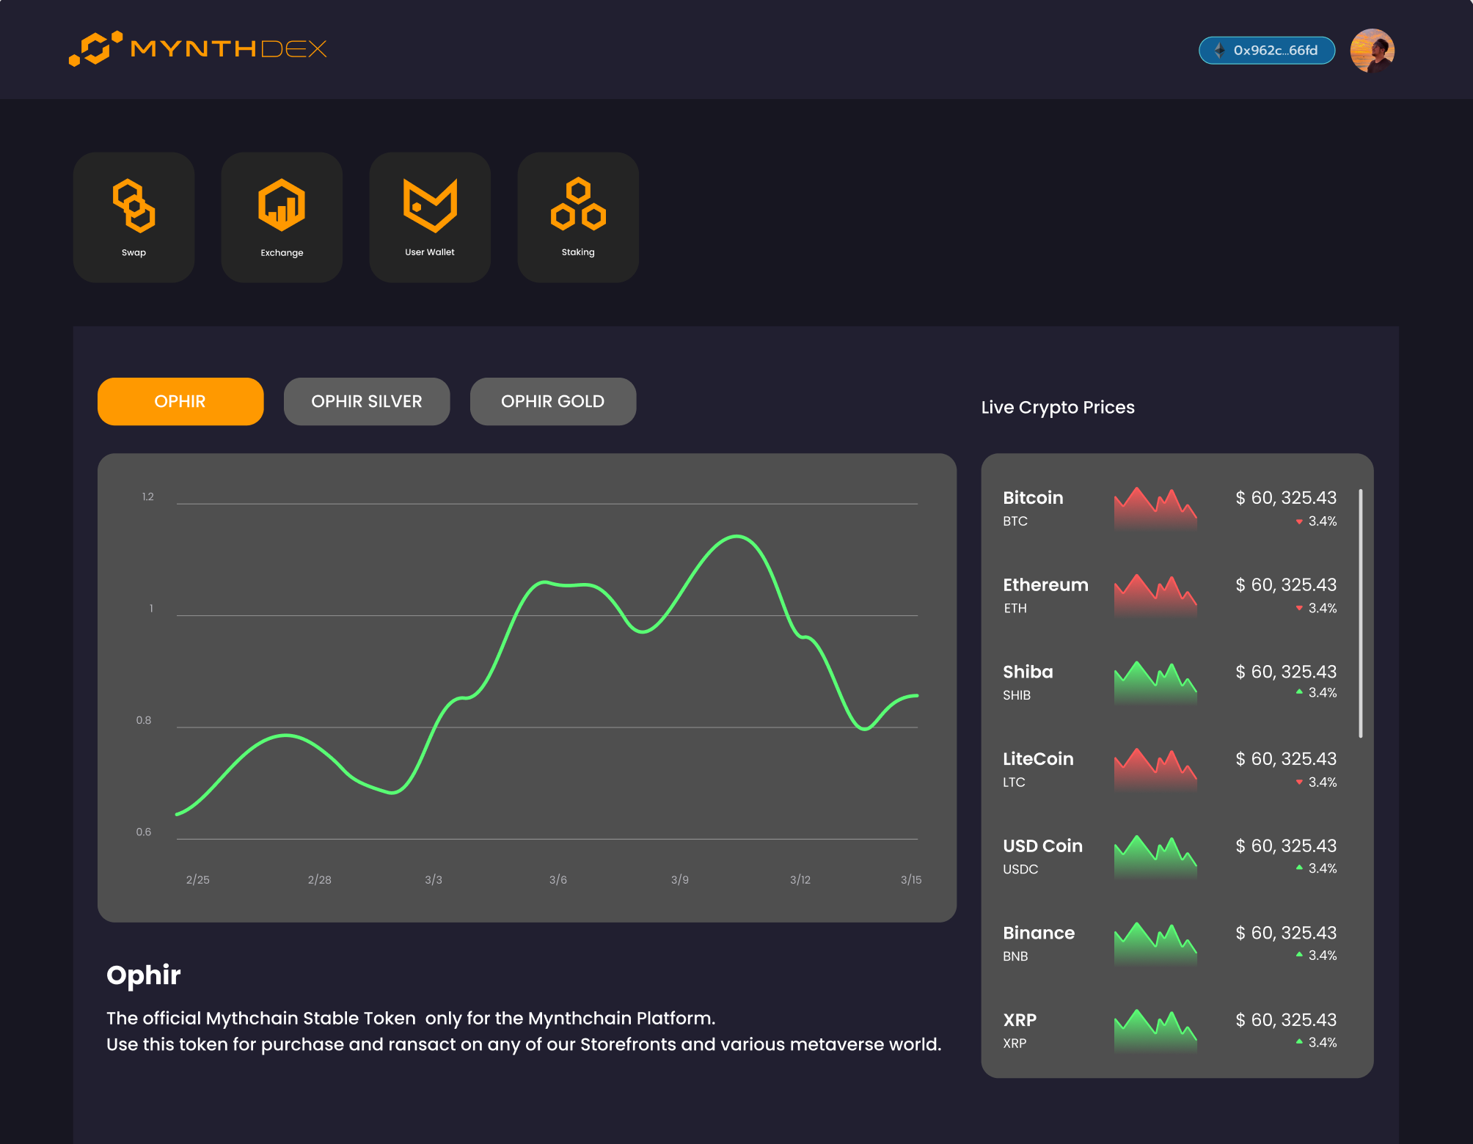The width and height of the screenshot is (1473, 1144).
Task: Click the BTC ticker symbol
Action: tap(1015, 521)
